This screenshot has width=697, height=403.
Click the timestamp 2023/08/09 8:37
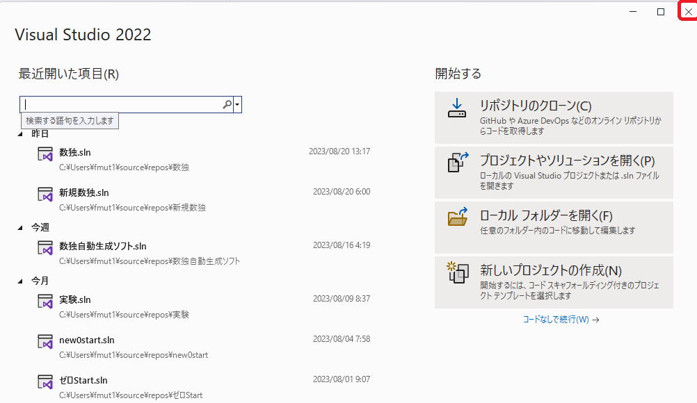(342, 299)
